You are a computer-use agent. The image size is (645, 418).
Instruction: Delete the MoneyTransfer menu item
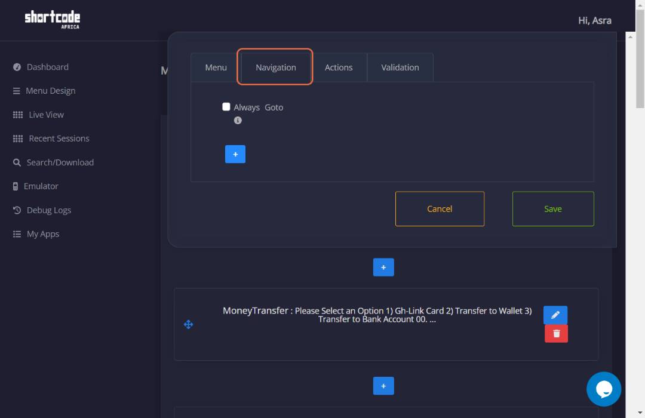tap(556, 334)
